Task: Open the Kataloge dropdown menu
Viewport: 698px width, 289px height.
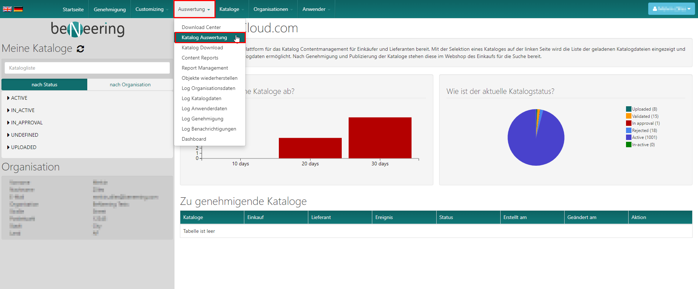Action: point(231,9)
